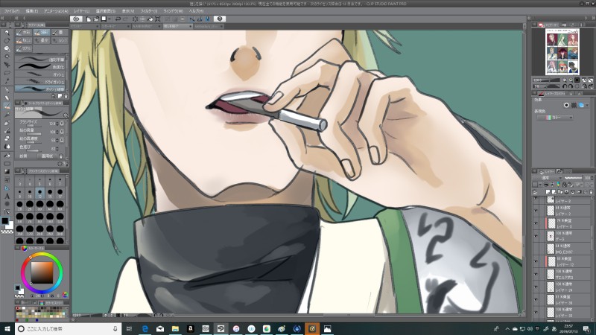Screen dimensions: 596x335
Task: Select the 水彩 sub tool group
Action: pyautogui.click(x=24, y=33)
